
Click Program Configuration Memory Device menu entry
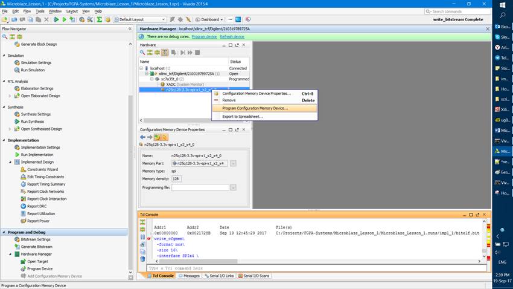coord(255,108)
